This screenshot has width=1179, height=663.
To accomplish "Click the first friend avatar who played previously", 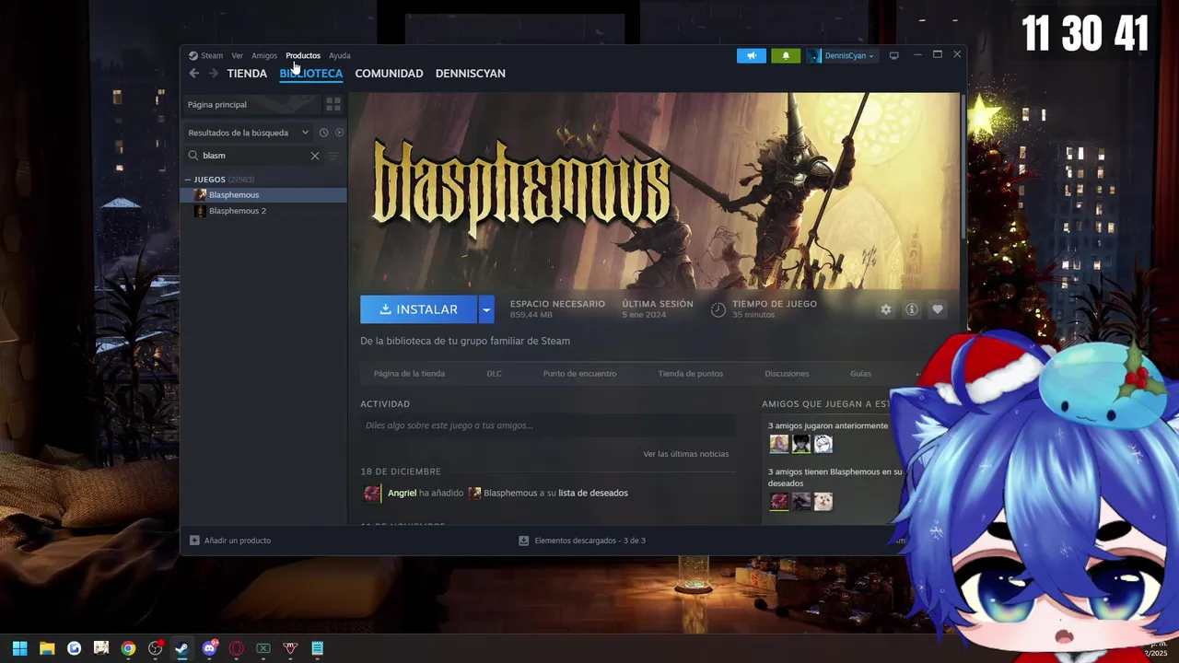I will click(779, 444).
